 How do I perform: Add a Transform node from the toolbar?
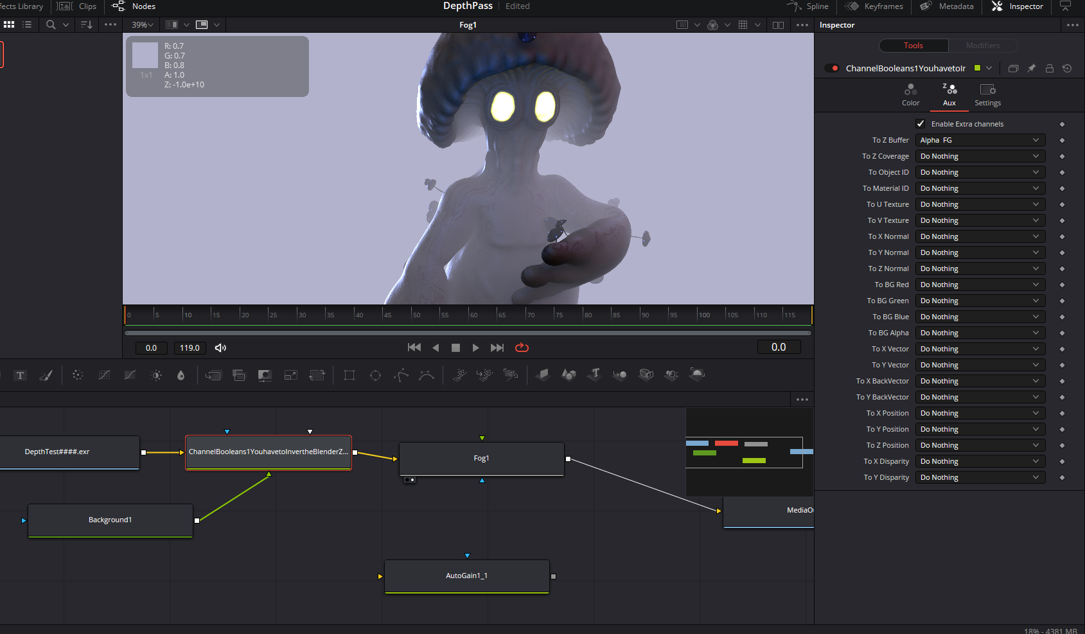[317, 375]
